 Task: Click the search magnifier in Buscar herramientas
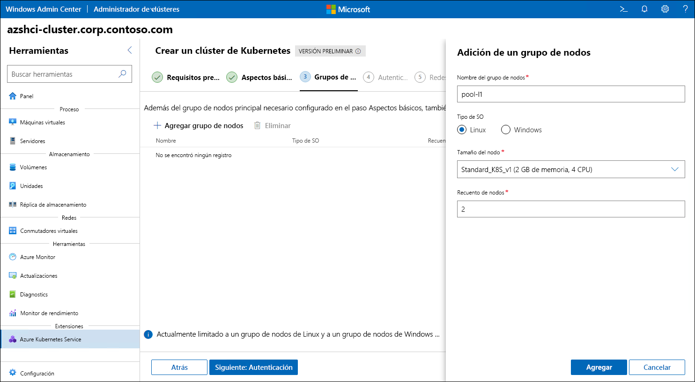(x=122, y=74)
